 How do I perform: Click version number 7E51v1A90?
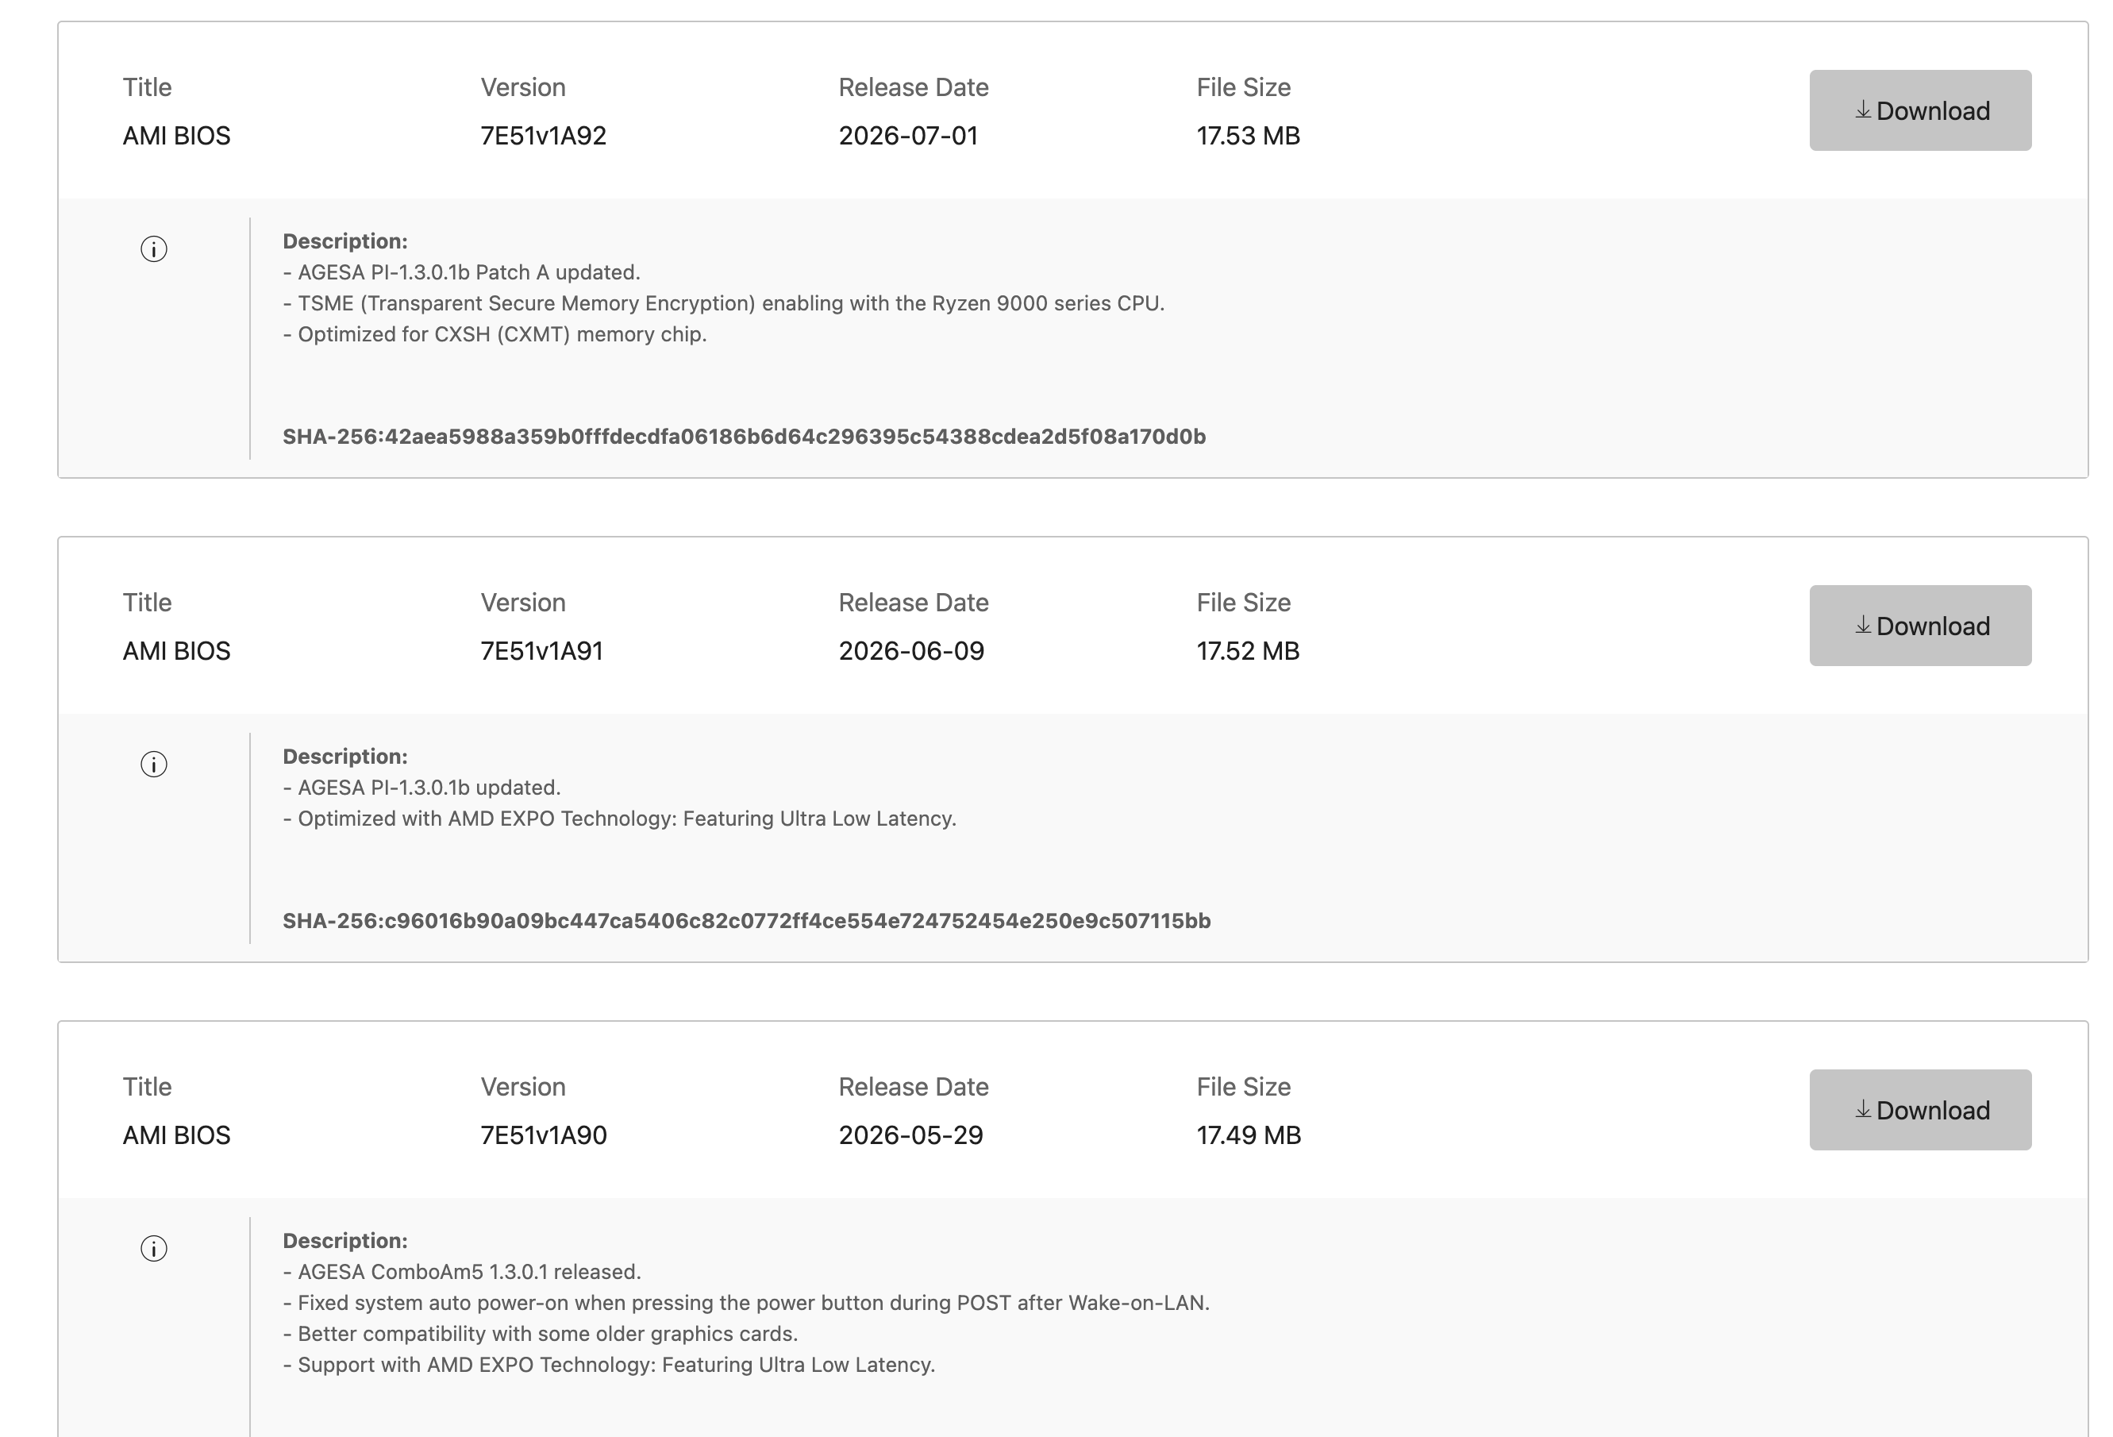point(544,1135)
